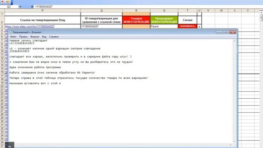Click the line к сожалению вам не видно
Screen dimensions: 263x148
point(71,62)
